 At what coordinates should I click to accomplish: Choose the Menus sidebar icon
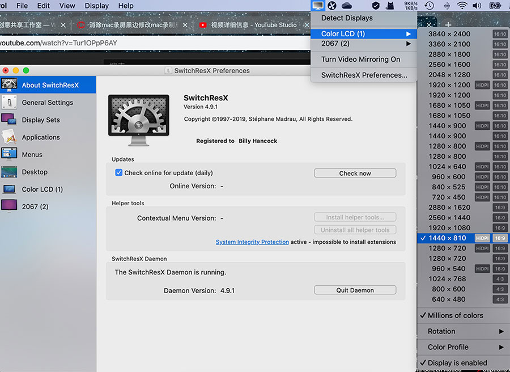tap(8, 154)
